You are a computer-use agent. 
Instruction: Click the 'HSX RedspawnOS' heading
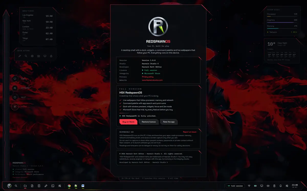point(131,93)
